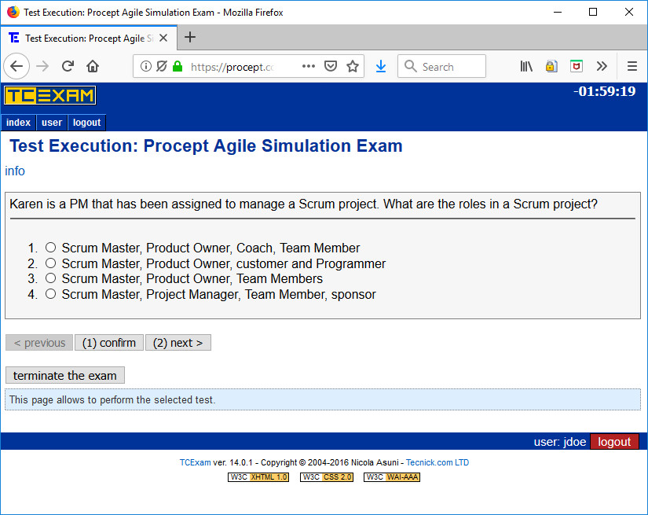
Task: Expand overflow toolbar chevron menu
Action: [602, 66]
